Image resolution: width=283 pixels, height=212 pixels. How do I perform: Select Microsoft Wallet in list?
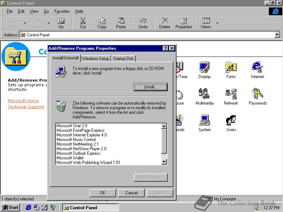click(x=109, y=158)
